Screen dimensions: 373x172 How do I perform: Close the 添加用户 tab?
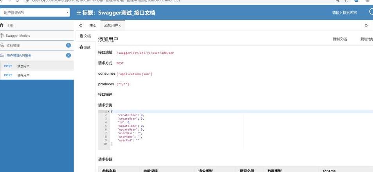[x=120, y=26]
